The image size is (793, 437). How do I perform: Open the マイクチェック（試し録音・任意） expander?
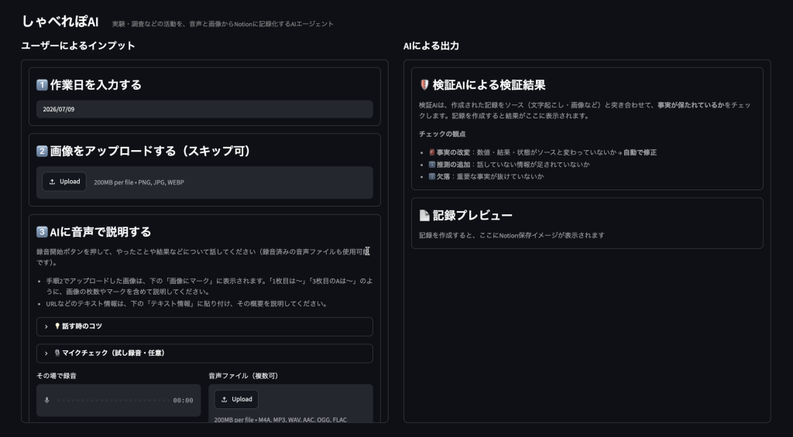204,353
